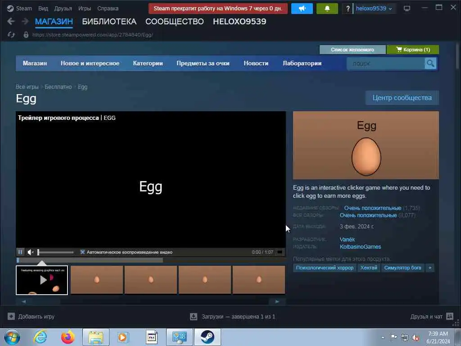Click the Windows 7 end-of-support banner

pos(218,9)
